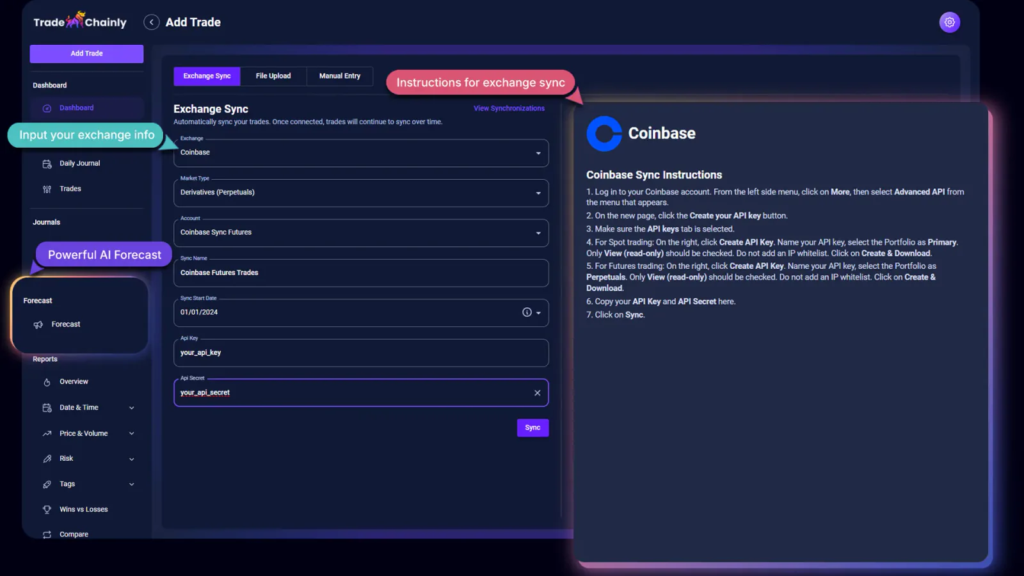This screenshot has width=1024, height=576.
Task: Click the Wins vs Losses trophy icon
Action: point(47,509)
